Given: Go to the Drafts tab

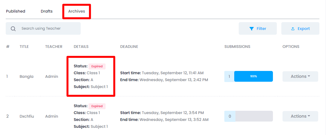Looking at the screenshot, I should tap(47, 11).
